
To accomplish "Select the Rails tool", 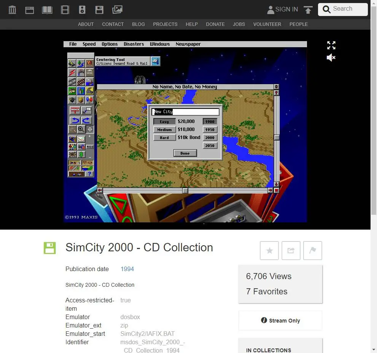I will click(x=81, y=81).
